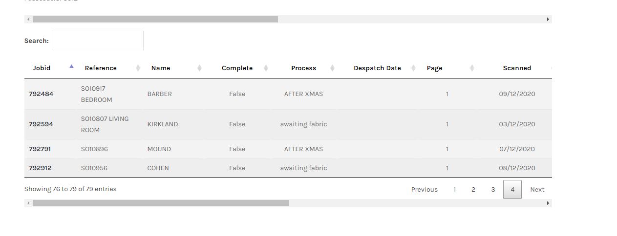Click sort arrows on Process column
The width and height of the screenshot is (617, 236).
(332, 68)
